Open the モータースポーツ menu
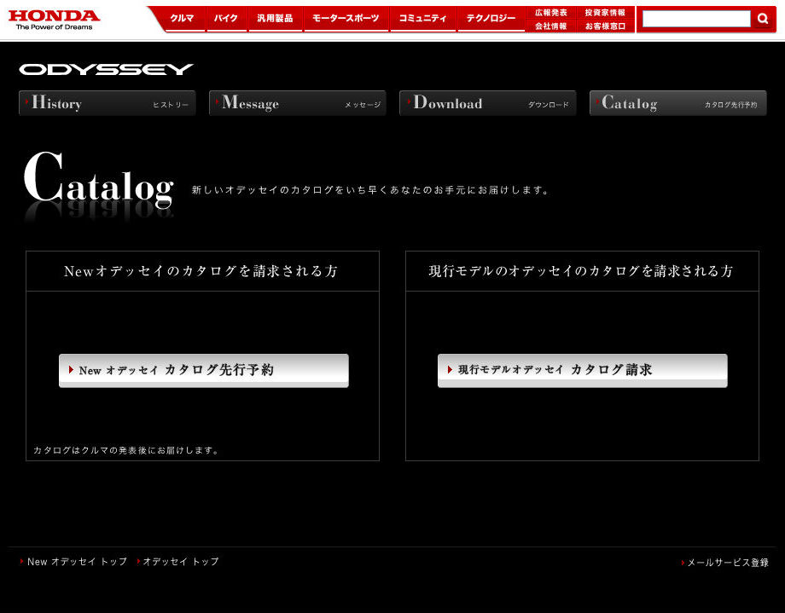This screenshot has width=785, height=613. coord(346,19)
